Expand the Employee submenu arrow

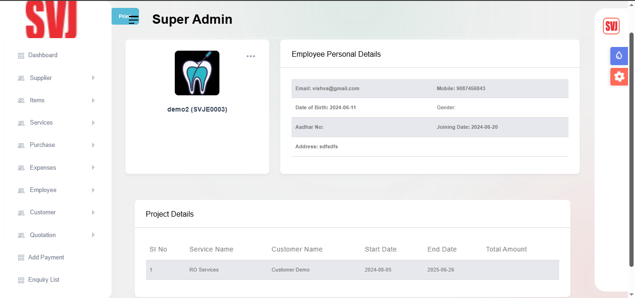[93, 190]
